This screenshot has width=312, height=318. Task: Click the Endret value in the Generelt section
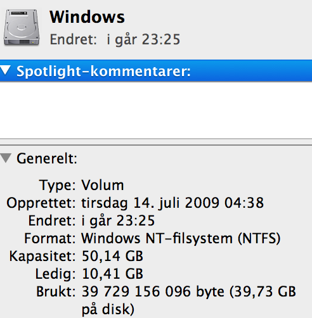coord(118,221)
